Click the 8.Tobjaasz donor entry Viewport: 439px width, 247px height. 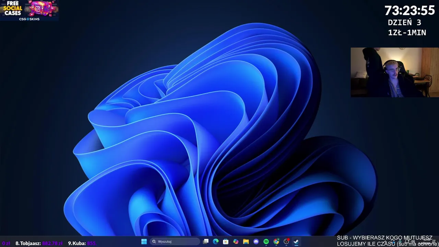[39, 243]
